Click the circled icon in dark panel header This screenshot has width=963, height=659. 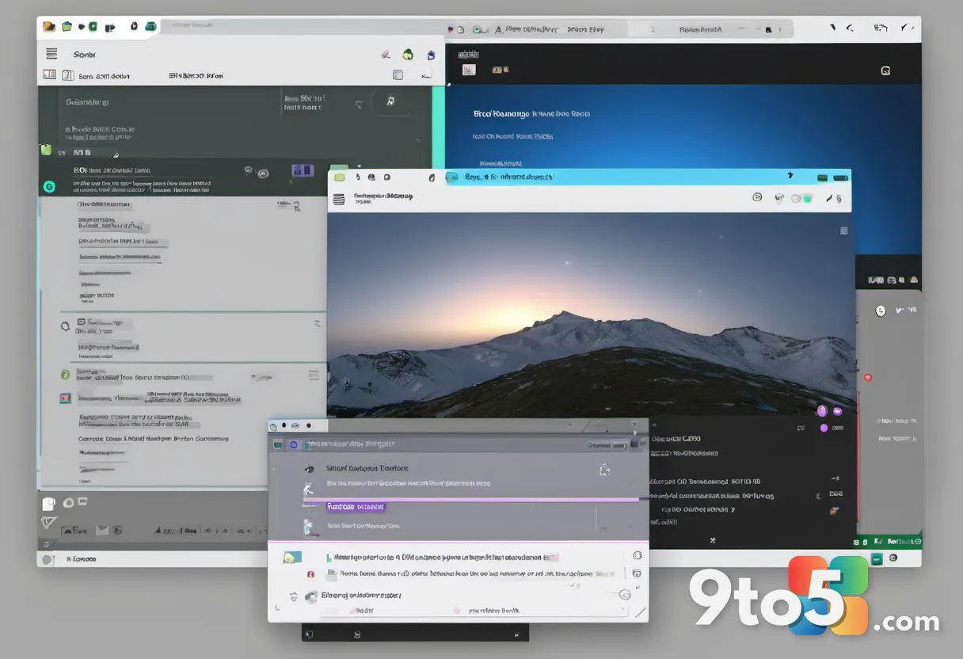[390, 101]
